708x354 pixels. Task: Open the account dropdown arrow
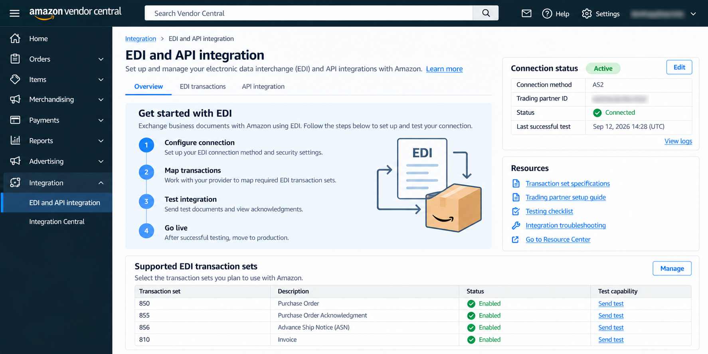click(x=693, y=14)
